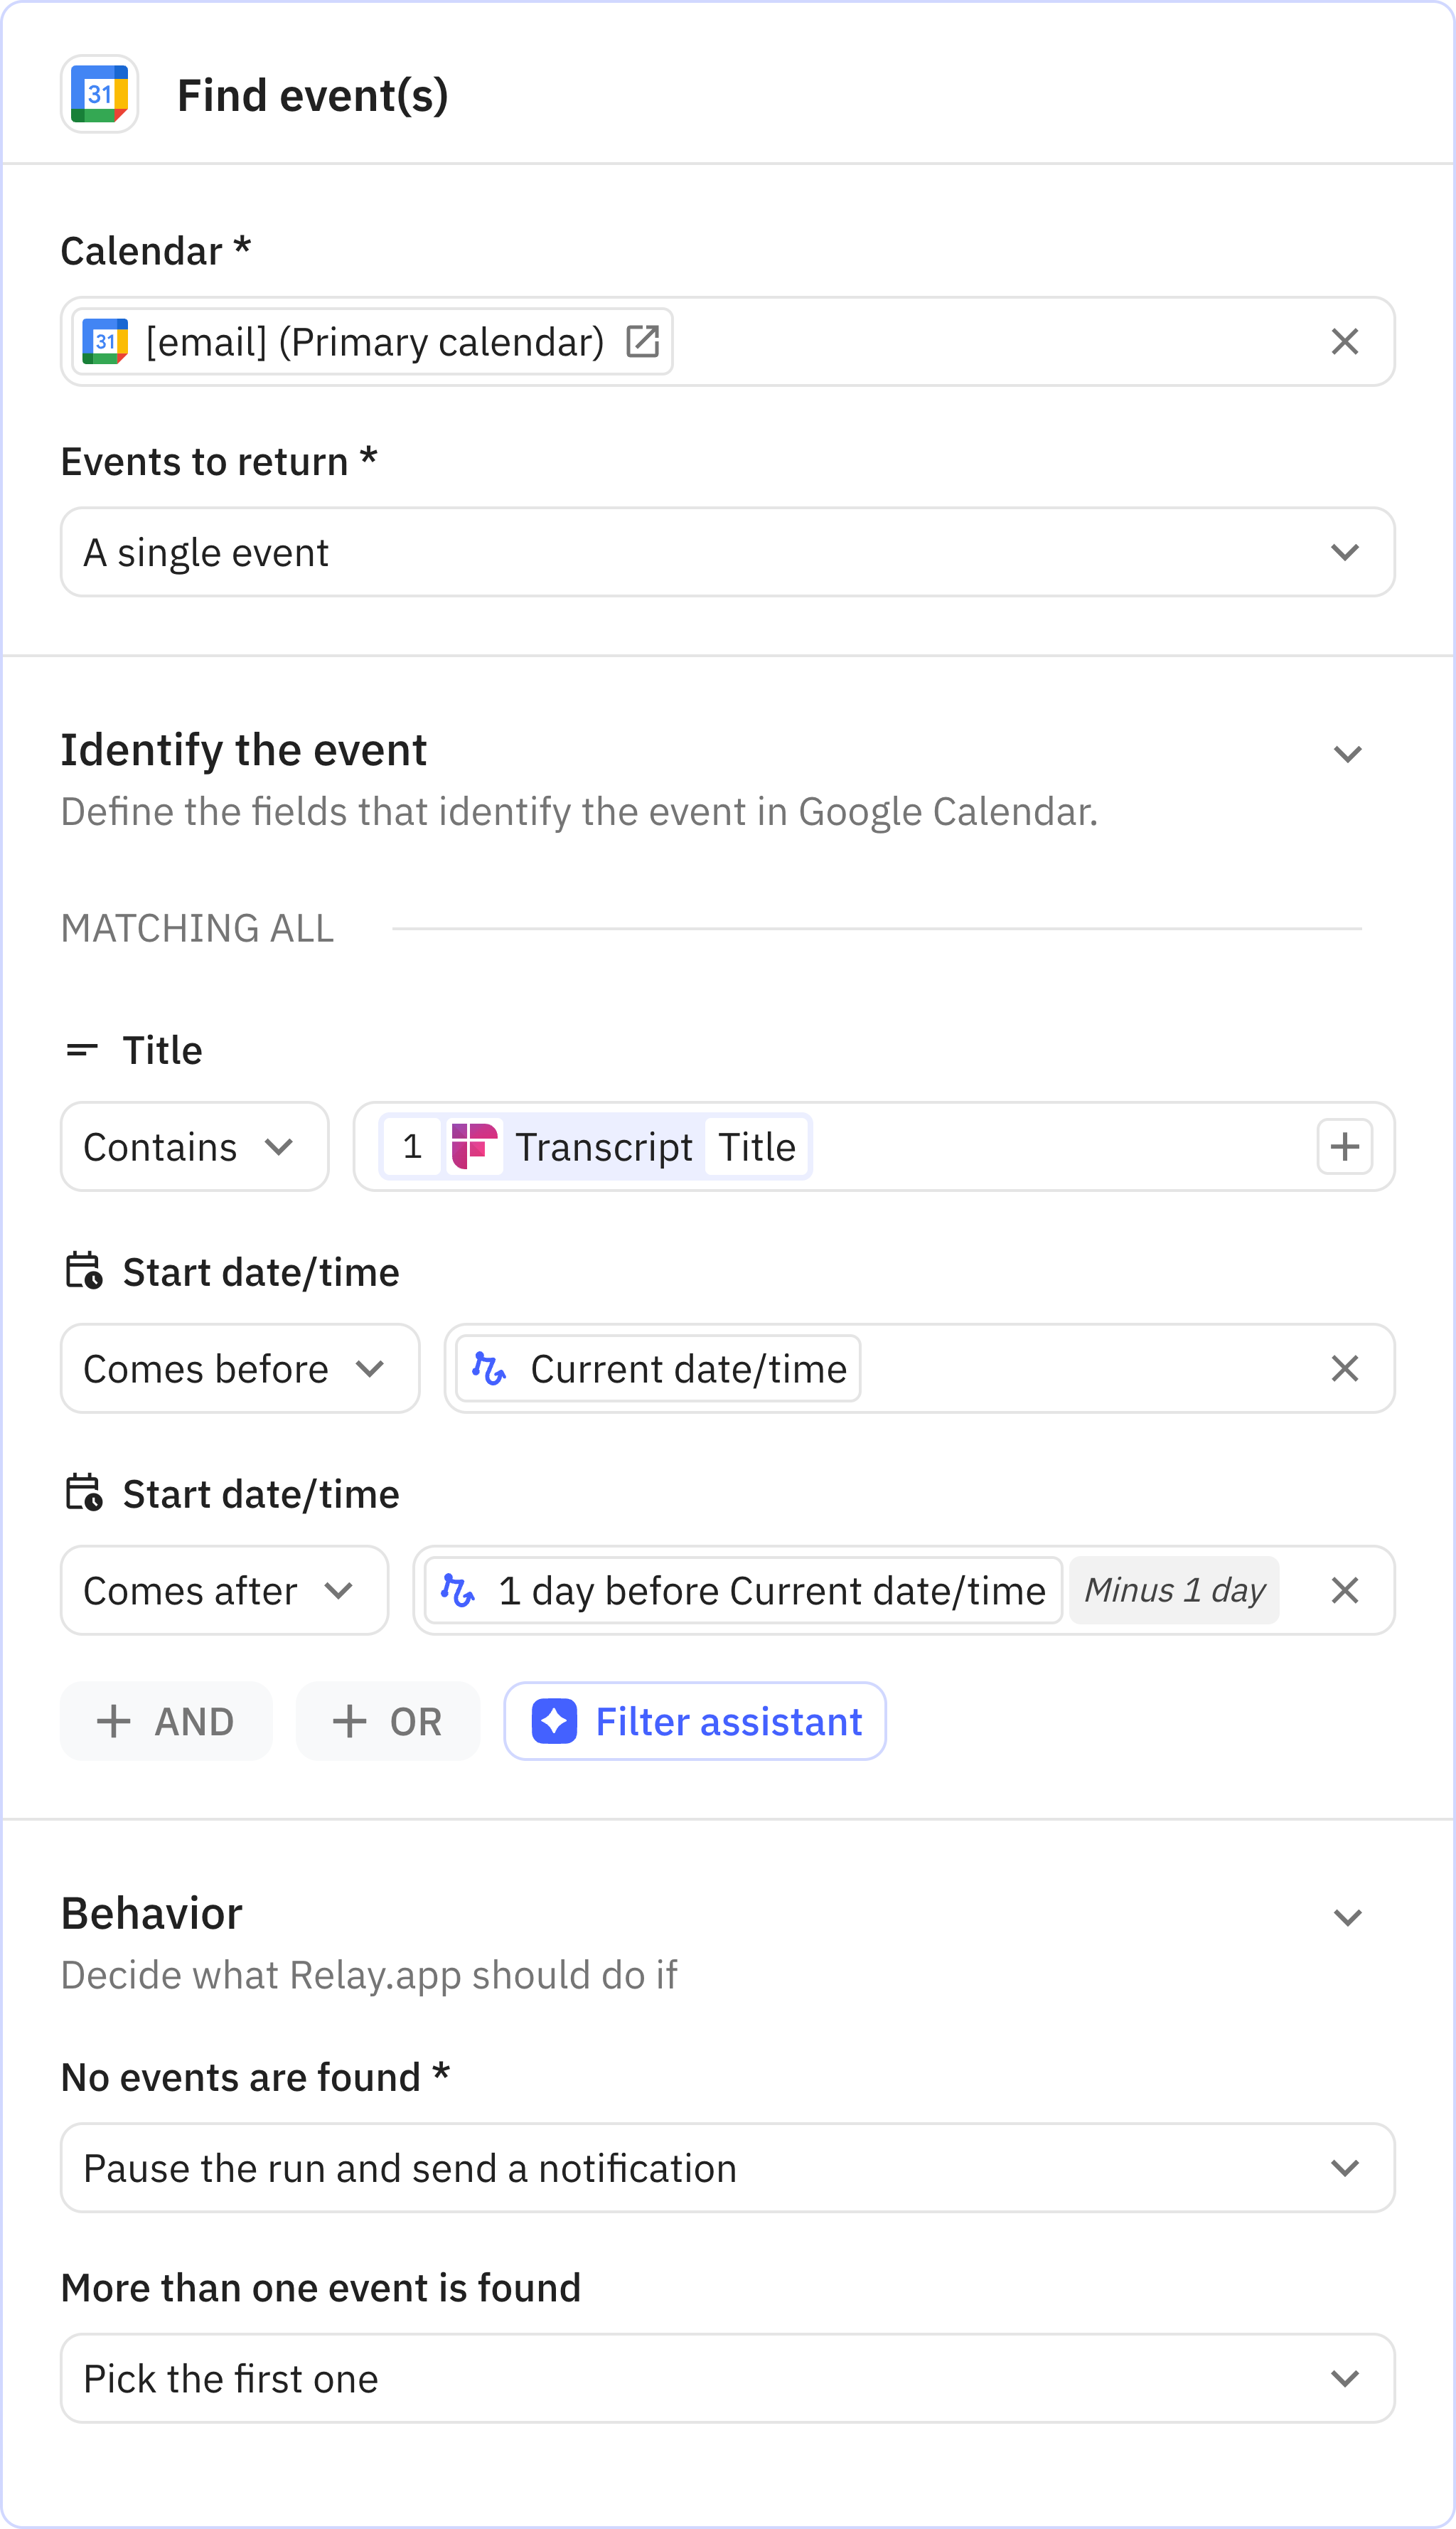The width and height of the screenshot is (1456, 2529).
Task: Click Google Calendar icon inside the calendar chip
Action: click(105, 341)
